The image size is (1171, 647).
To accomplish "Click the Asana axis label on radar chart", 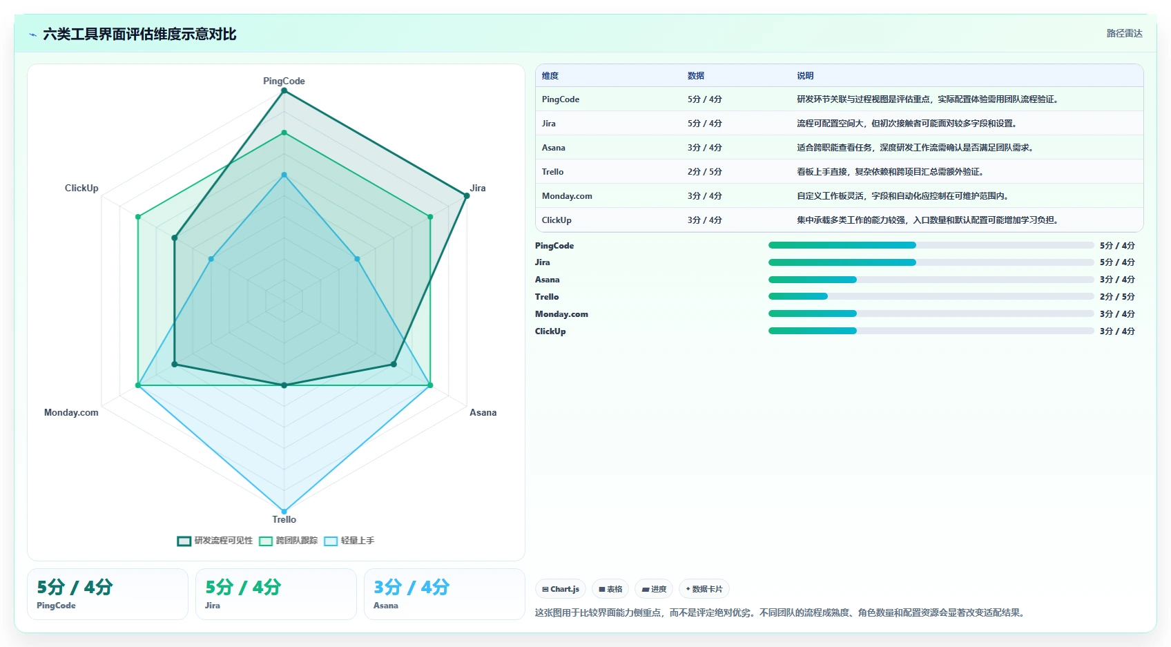I will click(483, 412).
